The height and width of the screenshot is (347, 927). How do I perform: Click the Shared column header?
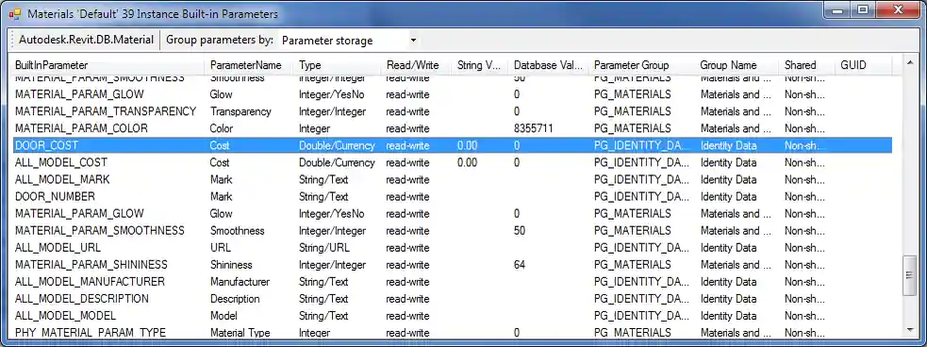(x=807, y=65)
